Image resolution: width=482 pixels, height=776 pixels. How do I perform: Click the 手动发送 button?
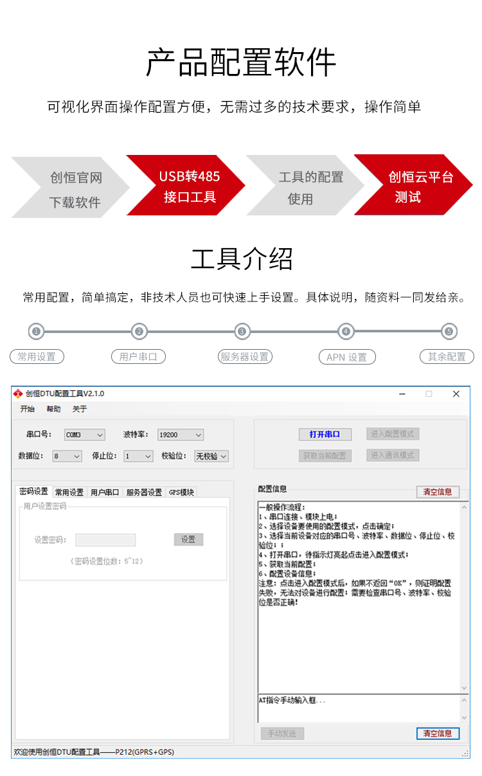coord(283,733)
